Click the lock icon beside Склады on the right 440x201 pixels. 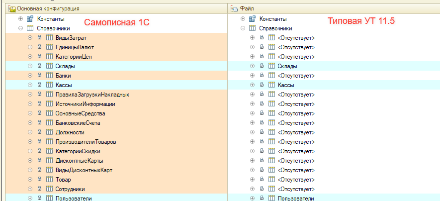coord(262,66)
